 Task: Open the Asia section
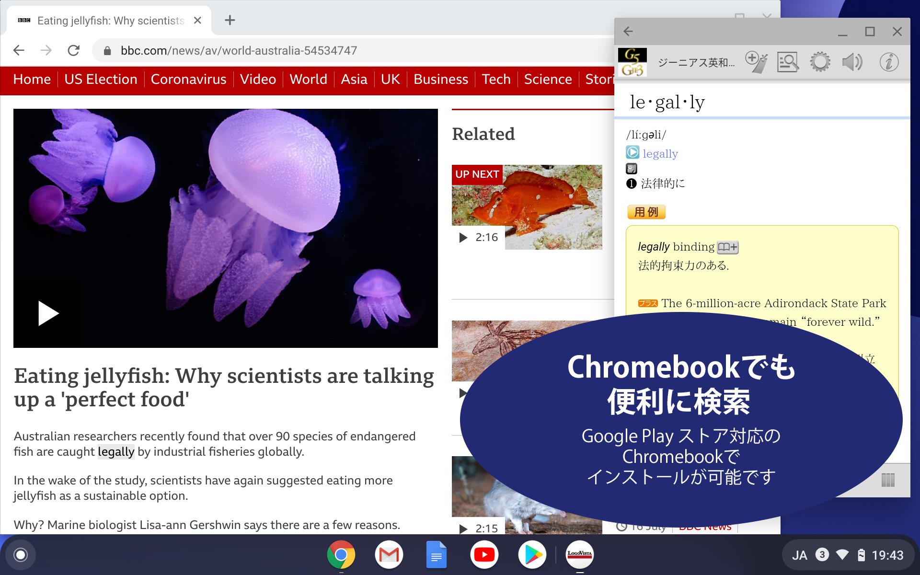(x=354, y=80)
